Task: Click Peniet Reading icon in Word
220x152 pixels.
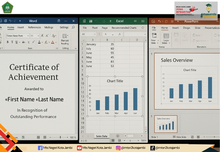Action: click(x=65, y=36)
